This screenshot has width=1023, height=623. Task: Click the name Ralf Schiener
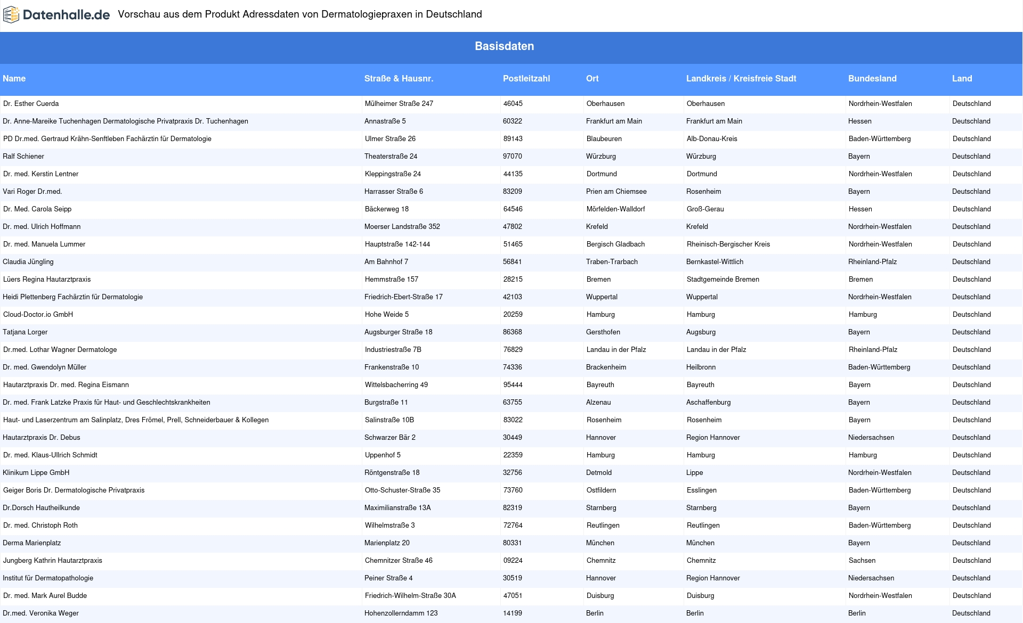click(23, 157)
